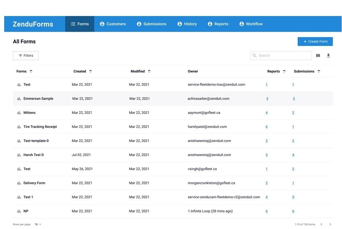Click the Reports tab person icon
This screenshot has width=342, height=229.
(210, 24)
